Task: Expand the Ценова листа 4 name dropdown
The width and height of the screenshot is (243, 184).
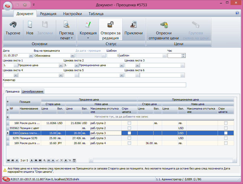Action: pos(61,75)
